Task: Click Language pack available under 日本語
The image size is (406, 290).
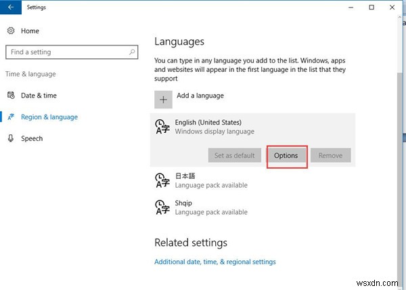Action: [211, 185]
